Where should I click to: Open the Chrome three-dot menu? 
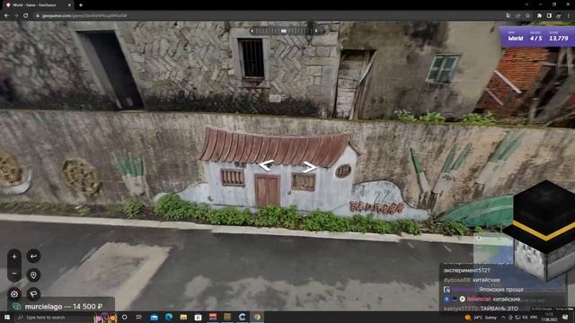pyautogui.click(x=569, y=16)
